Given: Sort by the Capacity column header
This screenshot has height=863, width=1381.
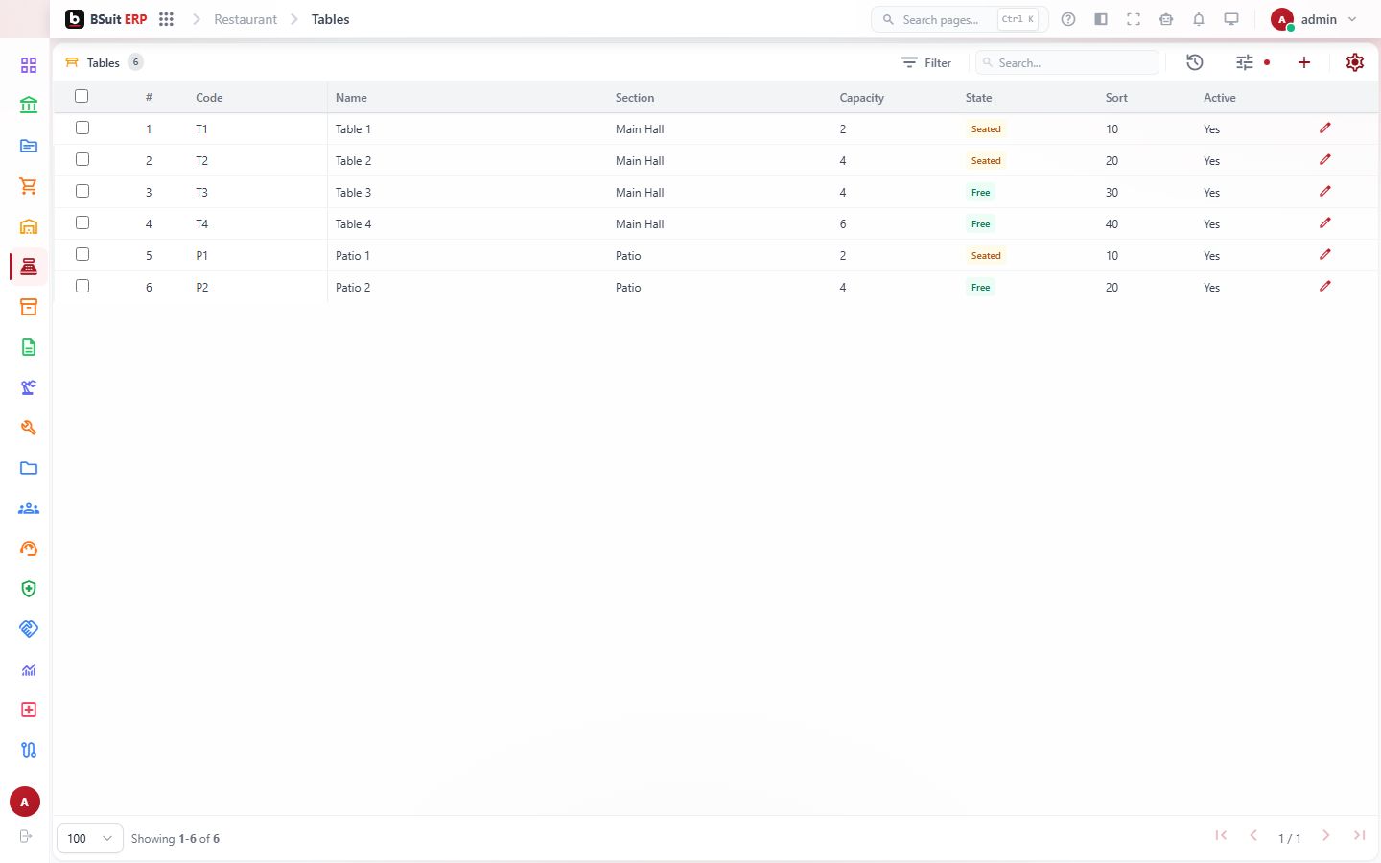Looking at the screenshot, I should pos(861,98).
